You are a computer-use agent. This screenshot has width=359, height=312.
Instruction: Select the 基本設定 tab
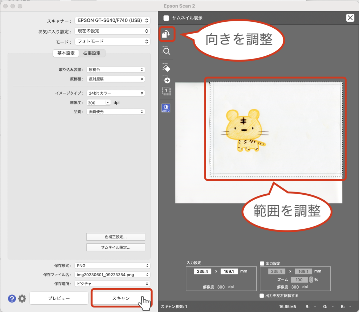pos(66,53)
